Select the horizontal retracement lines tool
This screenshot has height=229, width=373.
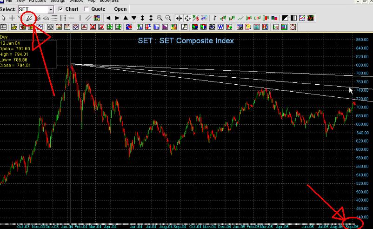[54, 18]
